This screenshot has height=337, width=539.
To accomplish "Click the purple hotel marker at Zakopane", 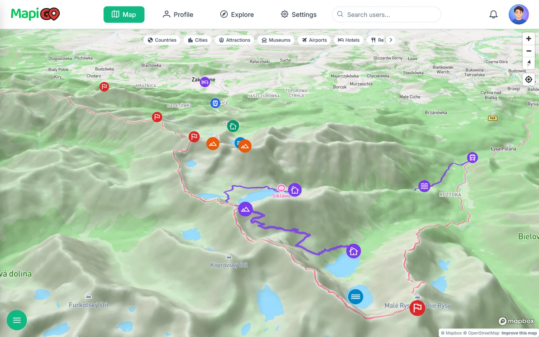I will coord(205,82).
